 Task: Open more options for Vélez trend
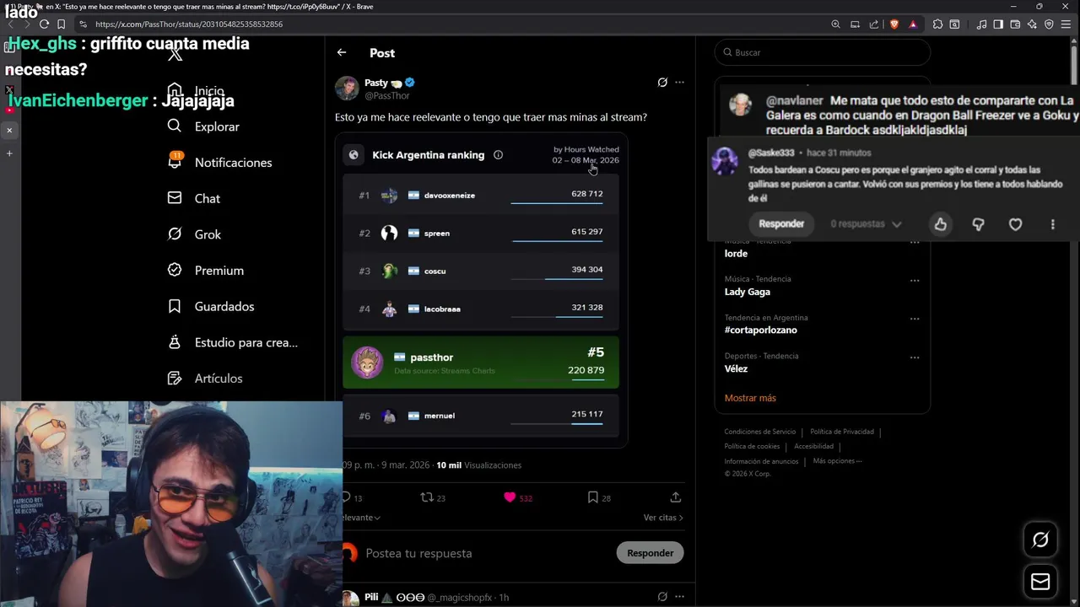(x=915, y=357)
